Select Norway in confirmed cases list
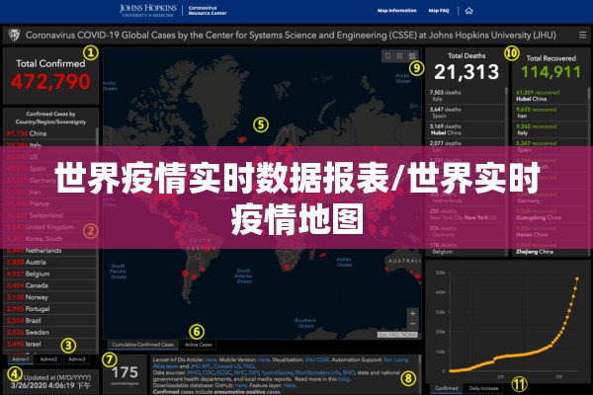593x395 pixels. click(50, 297)
